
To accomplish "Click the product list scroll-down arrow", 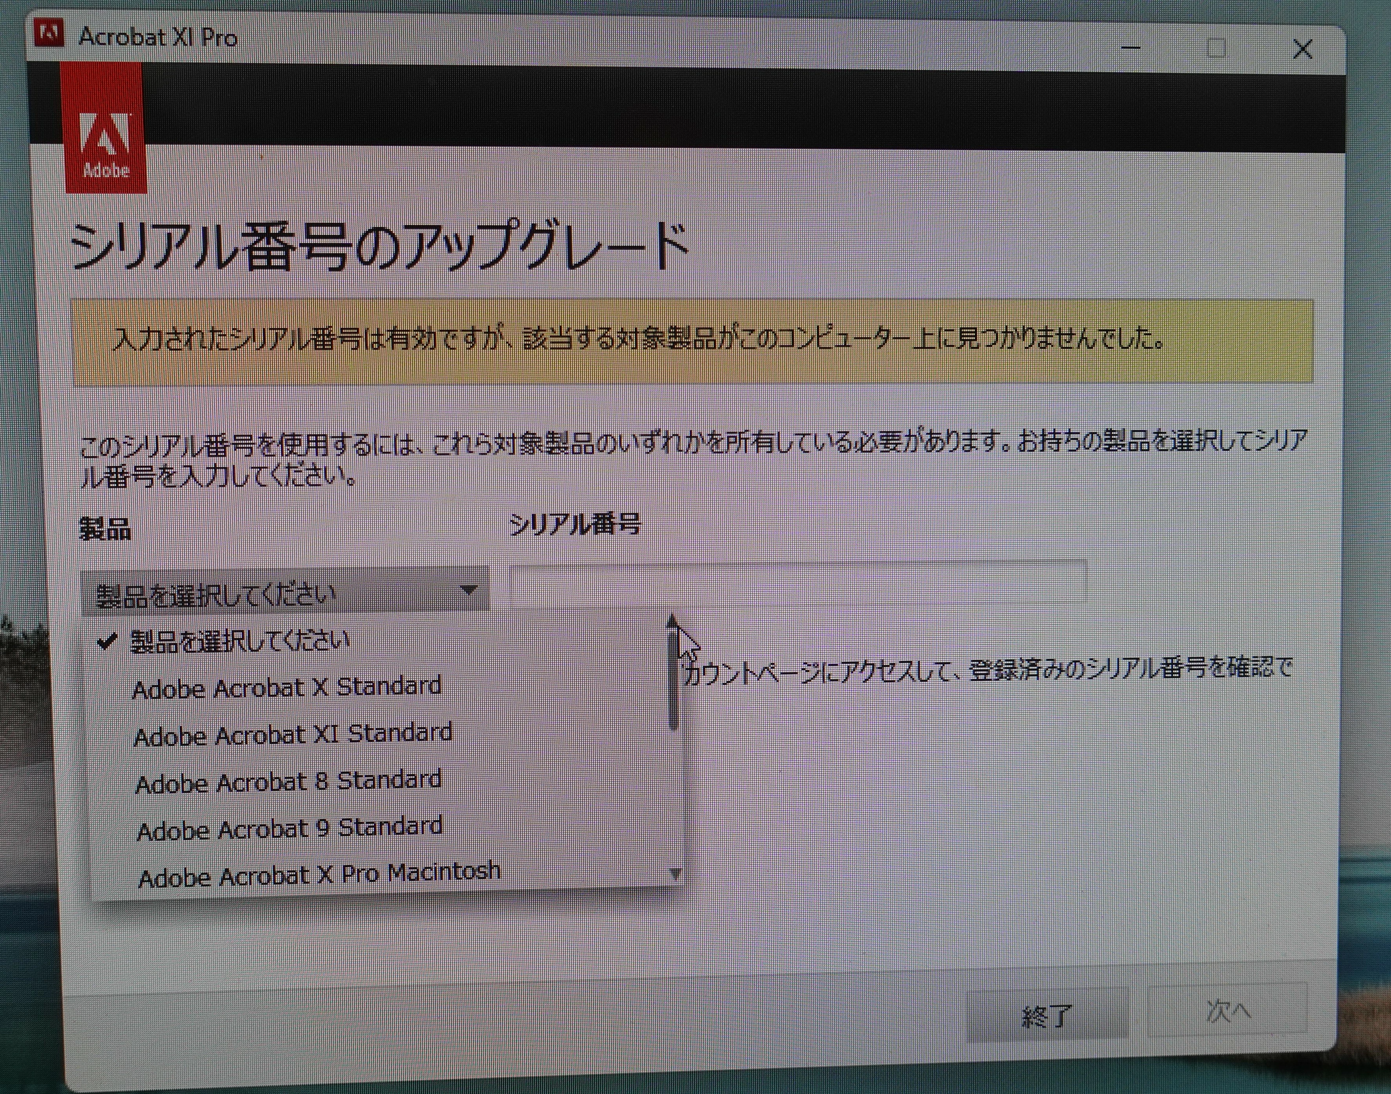I will (x=675, y=872).
